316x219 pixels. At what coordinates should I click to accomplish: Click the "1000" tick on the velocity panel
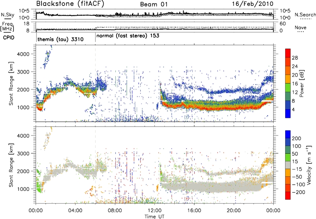pos(23,189)
